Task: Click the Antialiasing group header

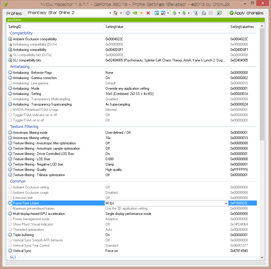Action: pos(20,67)
